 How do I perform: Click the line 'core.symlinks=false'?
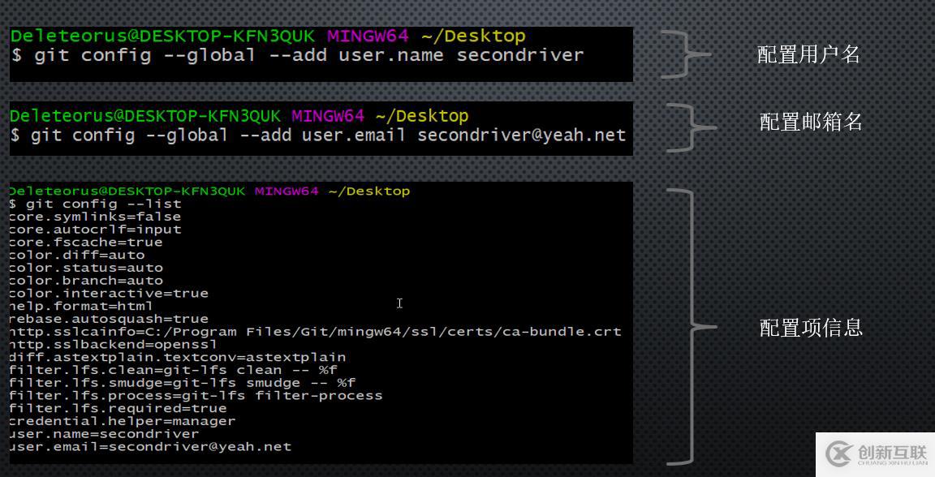click(96, 217)
